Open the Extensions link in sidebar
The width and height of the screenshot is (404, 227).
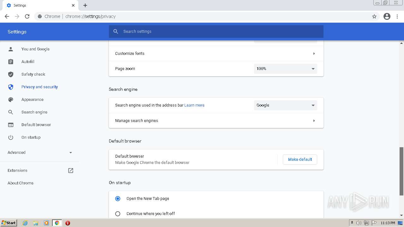[x=17, y=171]
